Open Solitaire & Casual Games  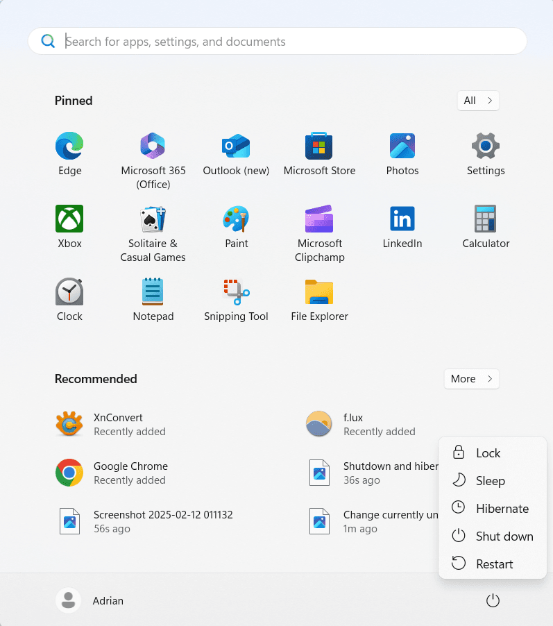[153, 233]
